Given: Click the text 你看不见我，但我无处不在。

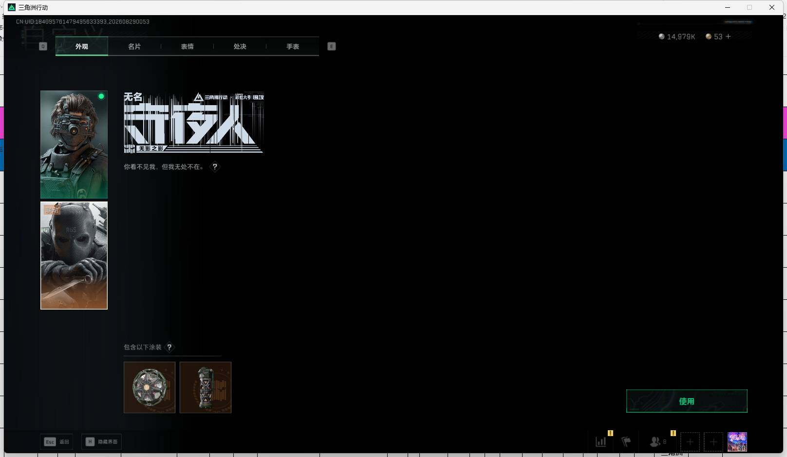Looking at the screenshot, I should (x=164, y=166).
